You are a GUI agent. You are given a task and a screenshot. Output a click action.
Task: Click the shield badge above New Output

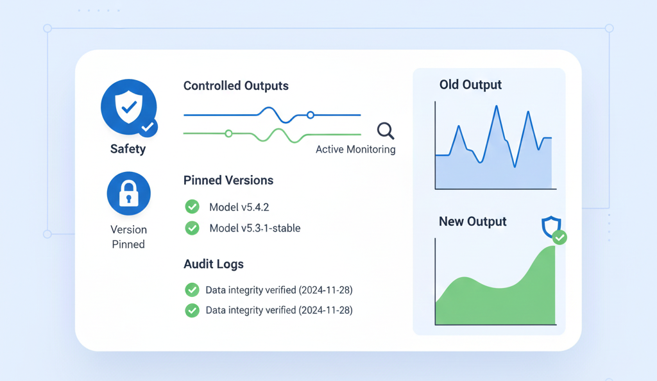[x=554, y=230]
